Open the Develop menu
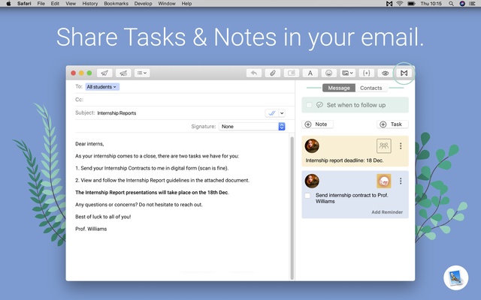 [143, 4]
